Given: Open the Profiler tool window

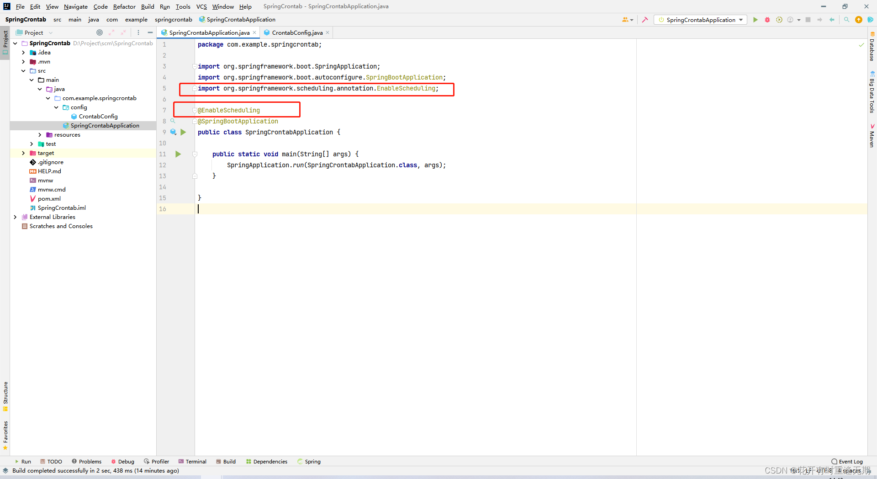Looking at the screenshot, I should tap(157, 462).
